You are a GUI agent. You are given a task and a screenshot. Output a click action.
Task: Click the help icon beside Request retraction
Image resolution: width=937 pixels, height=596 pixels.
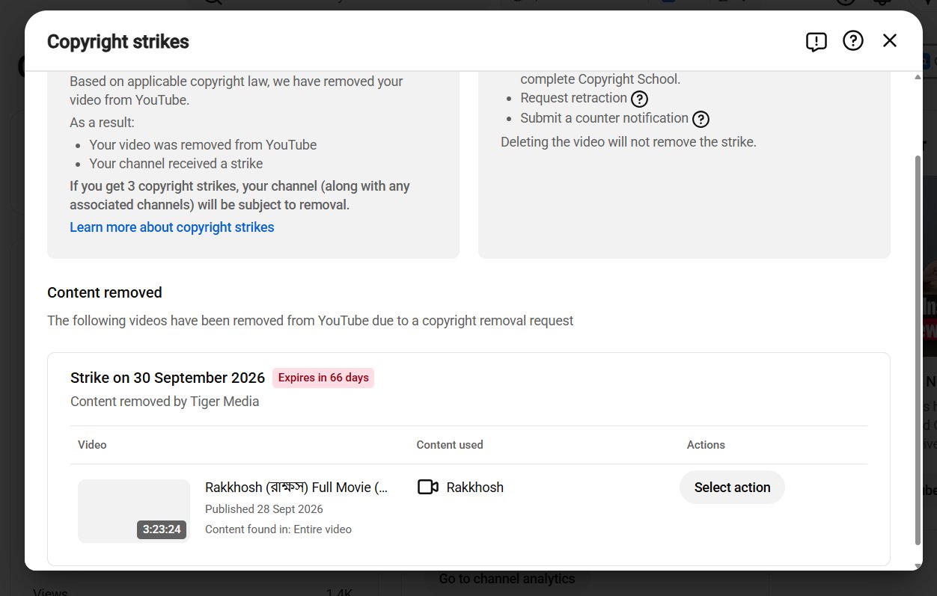click(x=639, y=99)
